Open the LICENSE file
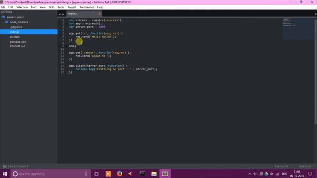 tap(15, 37)
